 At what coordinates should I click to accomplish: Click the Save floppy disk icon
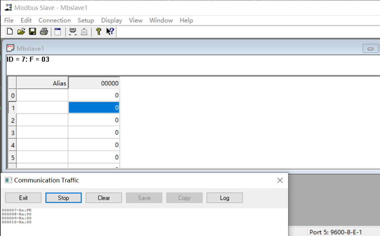click(32, 31)
